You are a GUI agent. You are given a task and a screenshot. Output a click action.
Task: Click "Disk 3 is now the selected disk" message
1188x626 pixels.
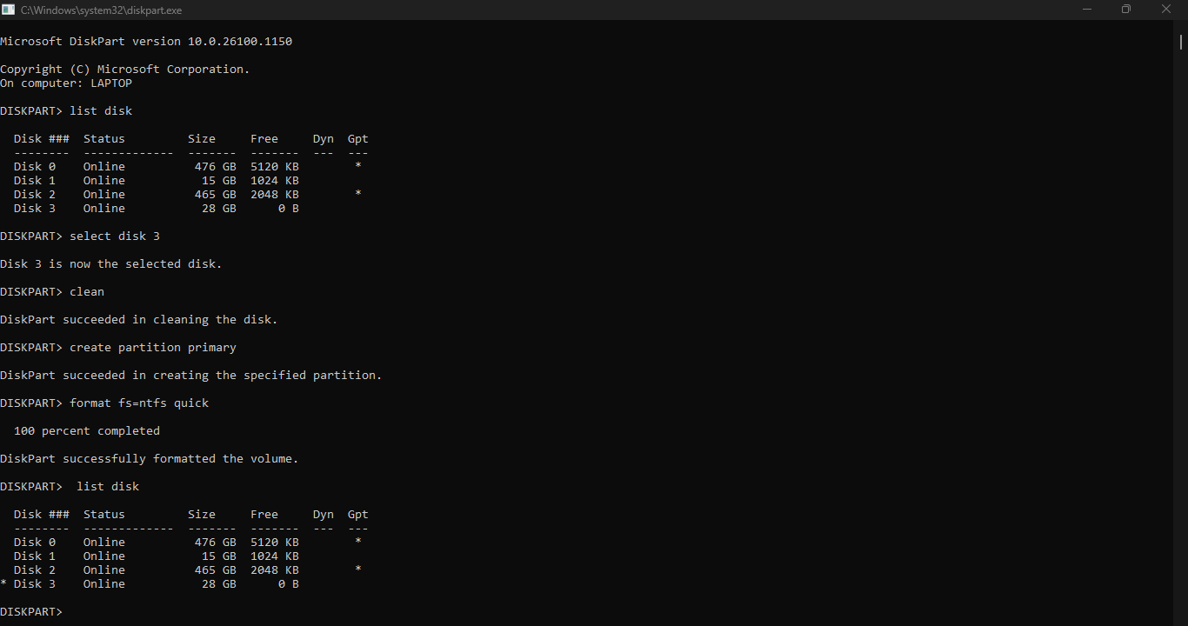pos(111,264)
